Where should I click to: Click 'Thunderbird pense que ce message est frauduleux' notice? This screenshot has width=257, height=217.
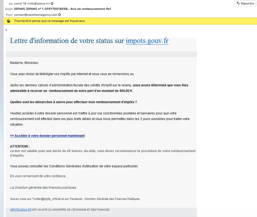[x=50, y=21]
